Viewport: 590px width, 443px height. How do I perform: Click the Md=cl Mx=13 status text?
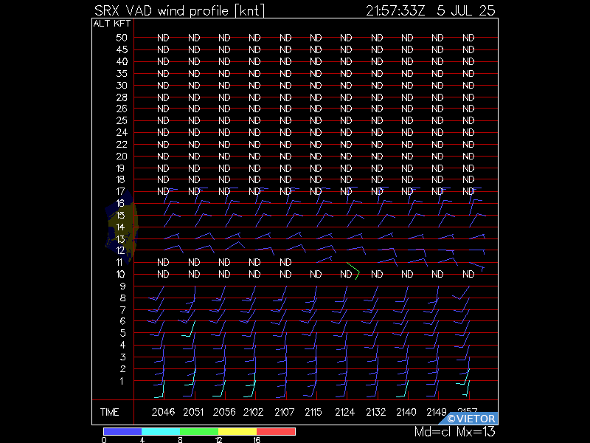pos(454,432)
